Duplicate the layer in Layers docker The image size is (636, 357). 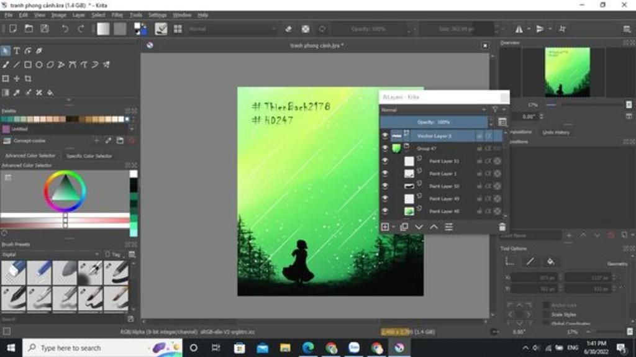point(404,227)
